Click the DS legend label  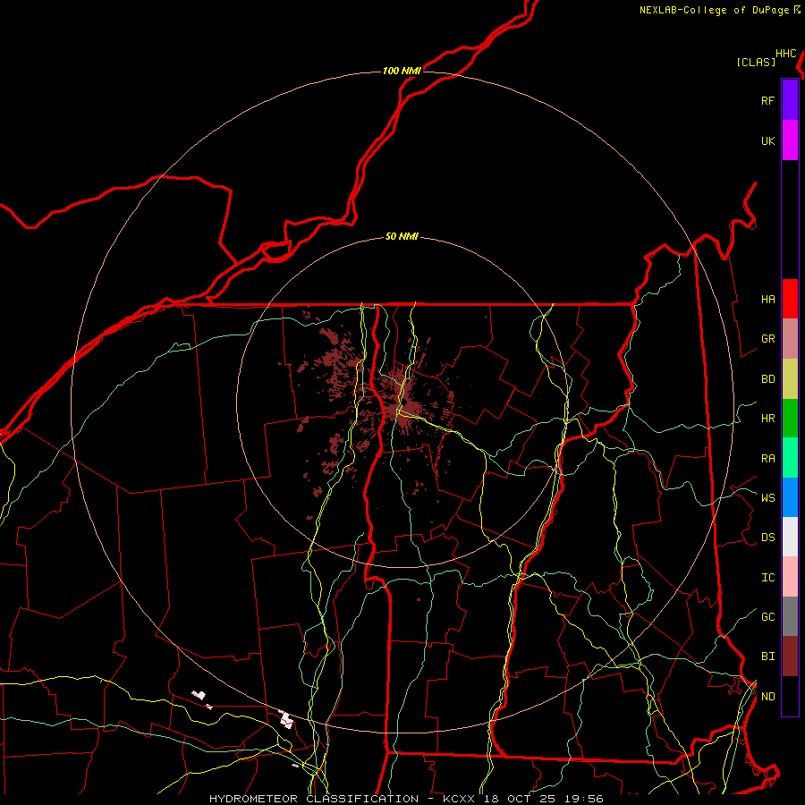767,538
